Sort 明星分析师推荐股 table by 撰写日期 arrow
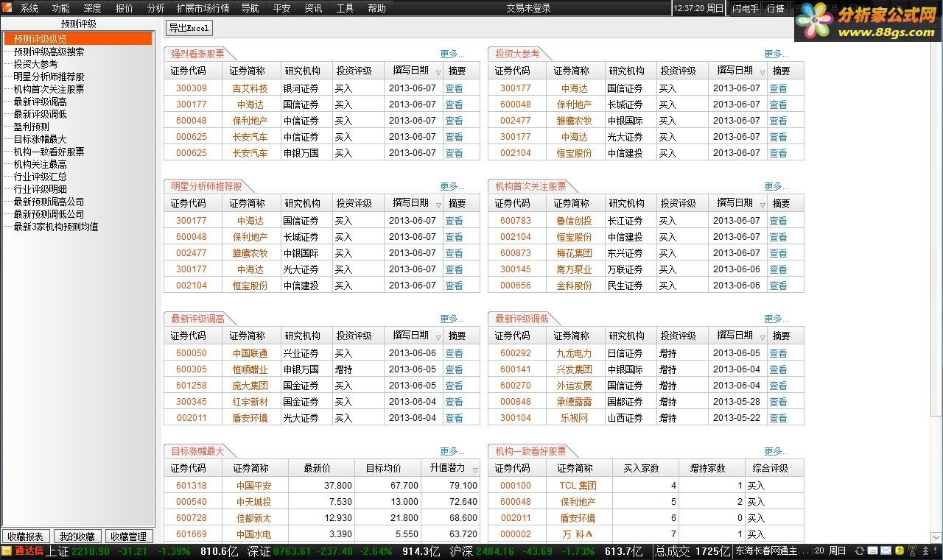The height and width of the screenshot is (560, 943). tap(438, 205)
